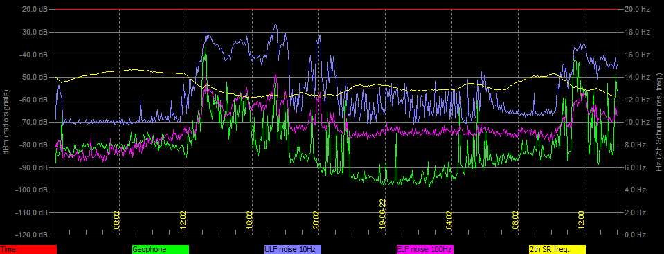Select the 16:02 time marker
664x254 pixels.
[249, 220]
